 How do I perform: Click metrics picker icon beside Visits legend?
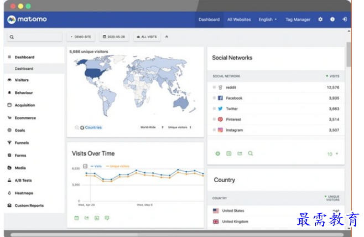(x=85, y=166)
